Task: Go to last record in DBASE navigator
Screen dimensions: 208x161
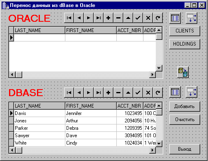Action: 99,93
